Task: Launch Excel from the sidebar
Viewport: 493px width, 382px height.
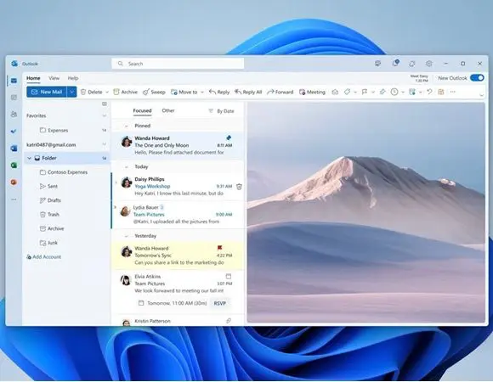Action: [14, 165]
